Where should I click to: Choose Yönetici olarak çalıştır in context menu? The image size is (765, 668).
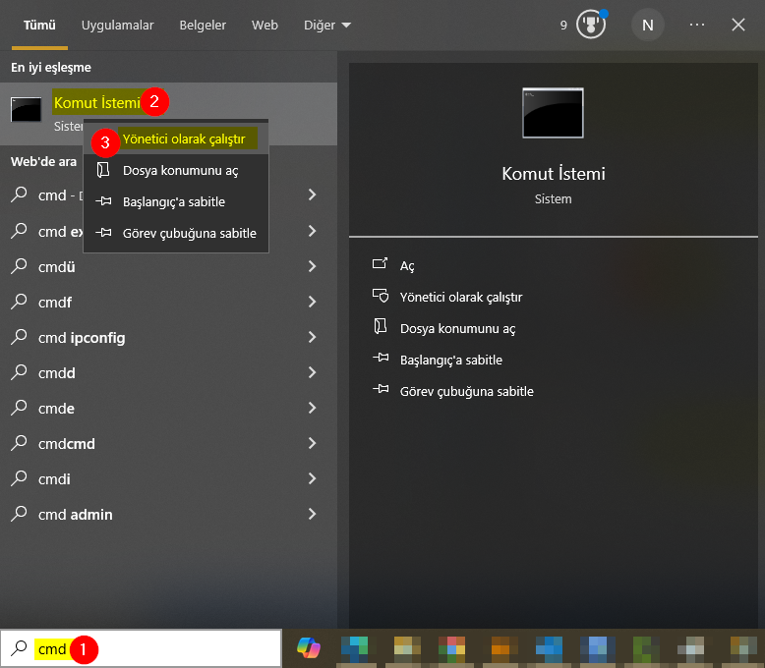point(176,139)
